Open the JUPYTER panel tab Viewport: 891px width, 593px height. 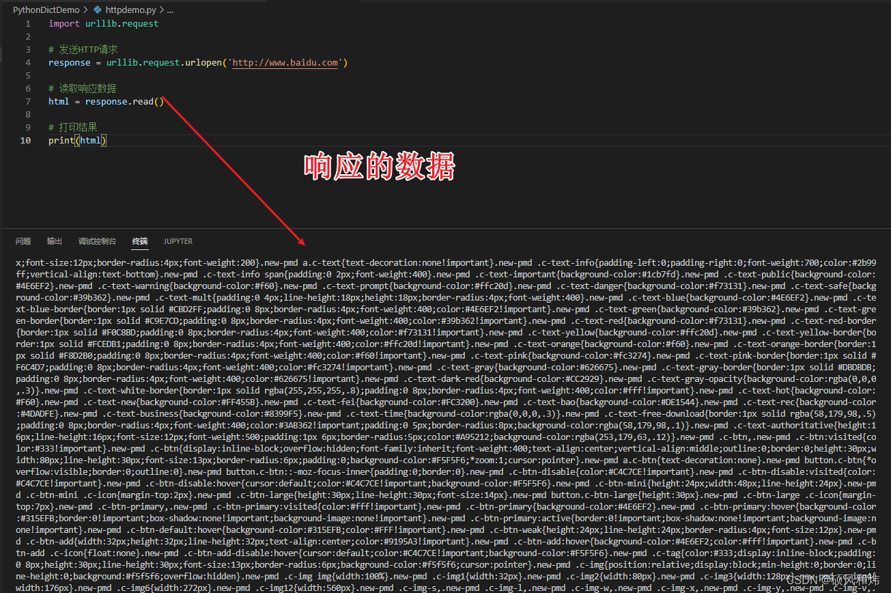pyautogui.click(x=178, y=241)
